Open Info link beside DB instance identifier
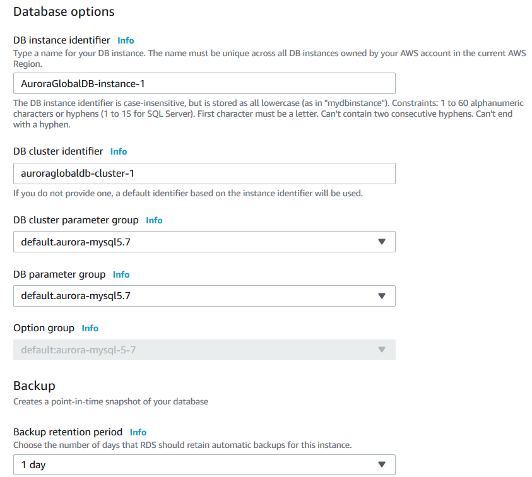The height and width of the screenshot is (477, 532). (126, 40)
